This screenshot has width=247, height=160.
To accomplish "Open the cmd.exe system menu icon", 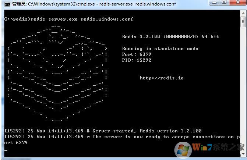I will click(x=7, y=4).
